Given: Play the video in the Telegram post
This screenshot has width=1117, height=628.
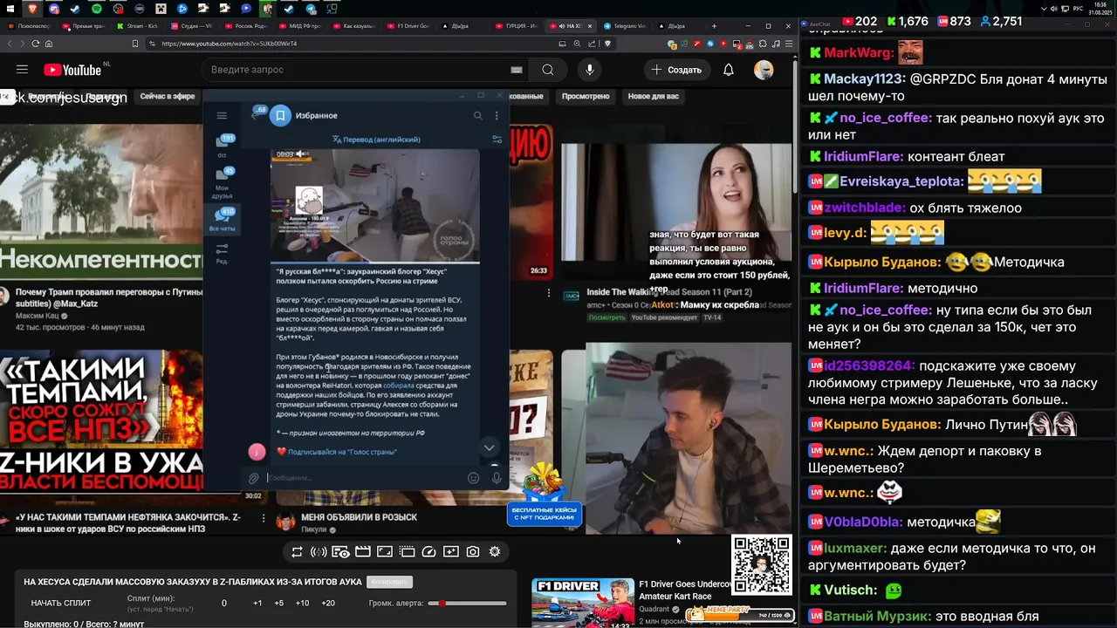Looking at the screenshot, I should 375,206.
